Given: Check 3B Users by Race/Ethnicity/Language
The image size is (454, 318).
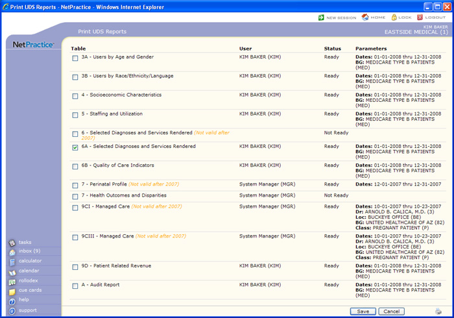Looking at the screenshot, I should 75,77.
